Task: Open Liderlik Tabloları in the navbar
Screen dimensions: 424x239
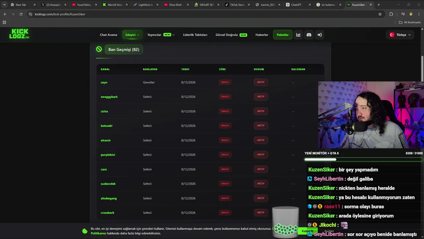Action: (195, 35)
